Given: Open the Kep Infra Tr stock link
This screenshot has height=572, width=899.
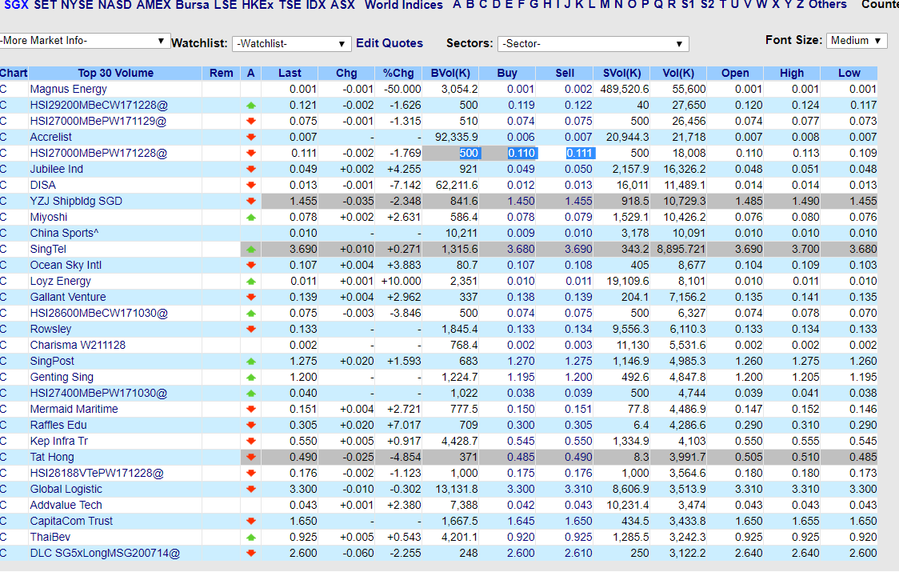Looking at the screenshot, I should point(59,442).
